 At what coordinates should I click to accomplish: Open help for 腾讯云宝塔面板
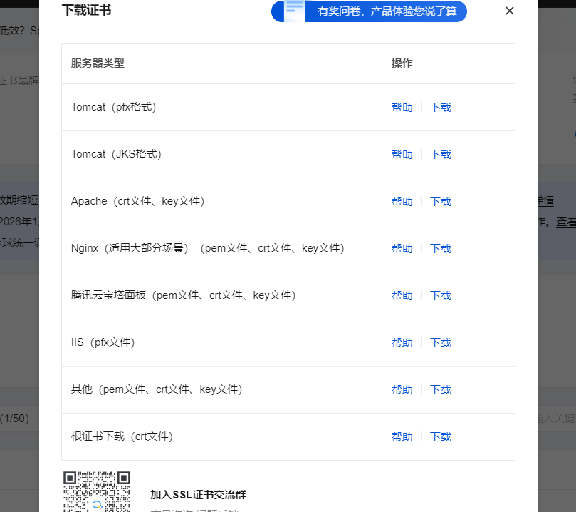click(402, 296)
